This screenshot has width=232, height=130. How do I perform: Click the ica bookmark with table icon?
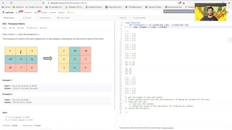114,7
